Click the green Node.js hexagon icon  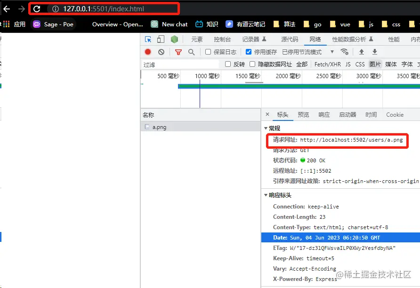pyautogui.click(x=174, y=40)
